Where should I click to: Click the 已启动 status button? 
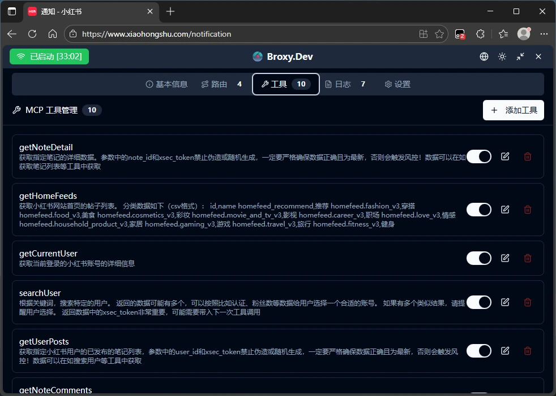point(49,56)
